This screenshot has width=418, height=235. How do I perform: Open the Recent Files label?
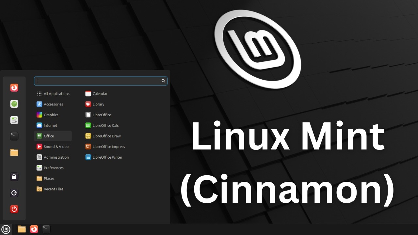coord(54,189)
